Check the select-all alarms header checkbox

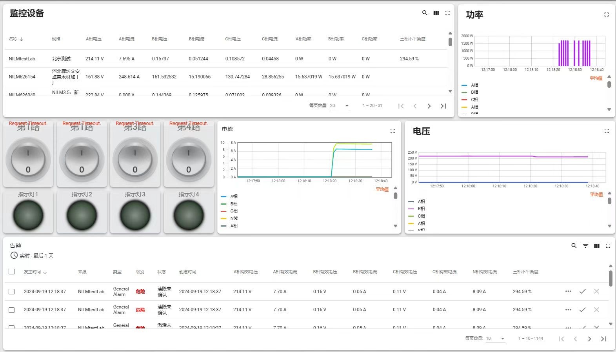(x=12, y=272)
